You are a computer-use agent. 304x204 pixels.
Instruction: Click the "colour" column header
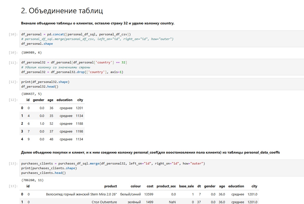point(136,186)
